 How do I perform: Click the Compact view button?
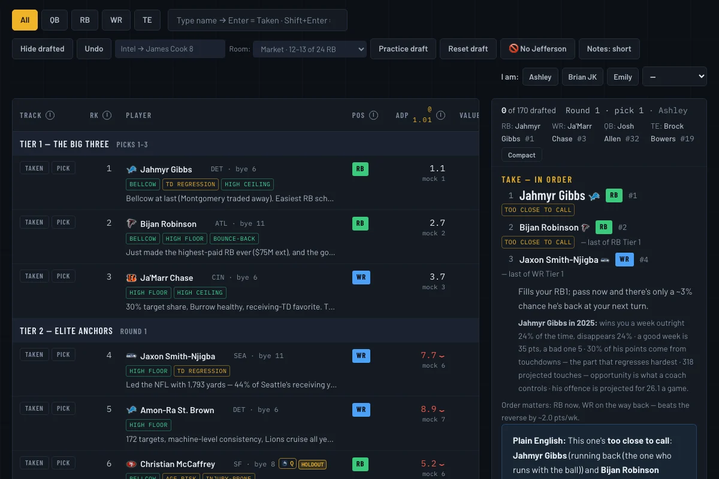click(522, 155)
